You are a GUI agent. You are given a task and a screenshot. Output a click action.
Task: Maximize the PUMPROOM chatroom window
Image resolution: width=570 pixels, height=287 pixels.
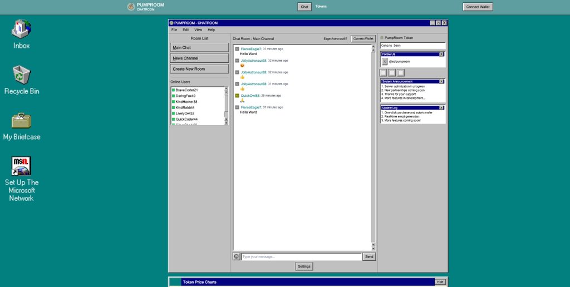coord(439,23)
